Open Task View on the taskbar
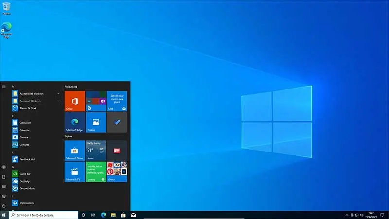Image resolution: width=389 pixels, height=219 pixels. (x=93, y=215)
